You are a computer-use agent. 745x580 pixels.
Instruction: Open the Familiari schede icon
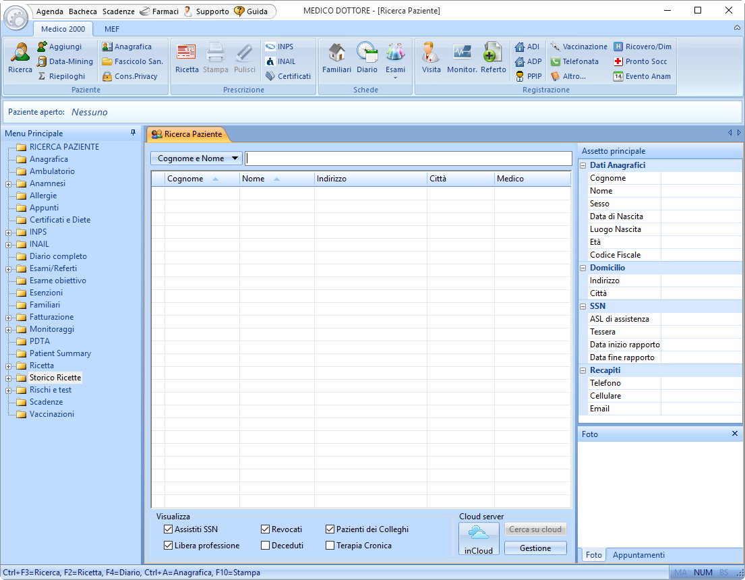click(x=336, y=58)
